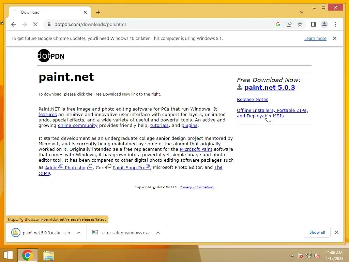Image resolution: width=349 pixels, height=262 pixels.
Task: View site information via the lock icon
Action: pos(49,24)
